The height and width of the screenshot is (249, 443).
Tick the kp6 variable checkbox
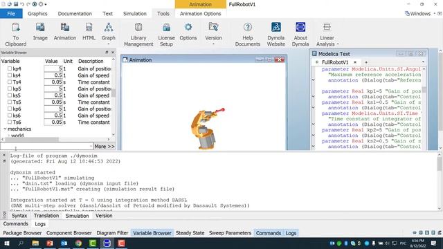coord(10,109)
